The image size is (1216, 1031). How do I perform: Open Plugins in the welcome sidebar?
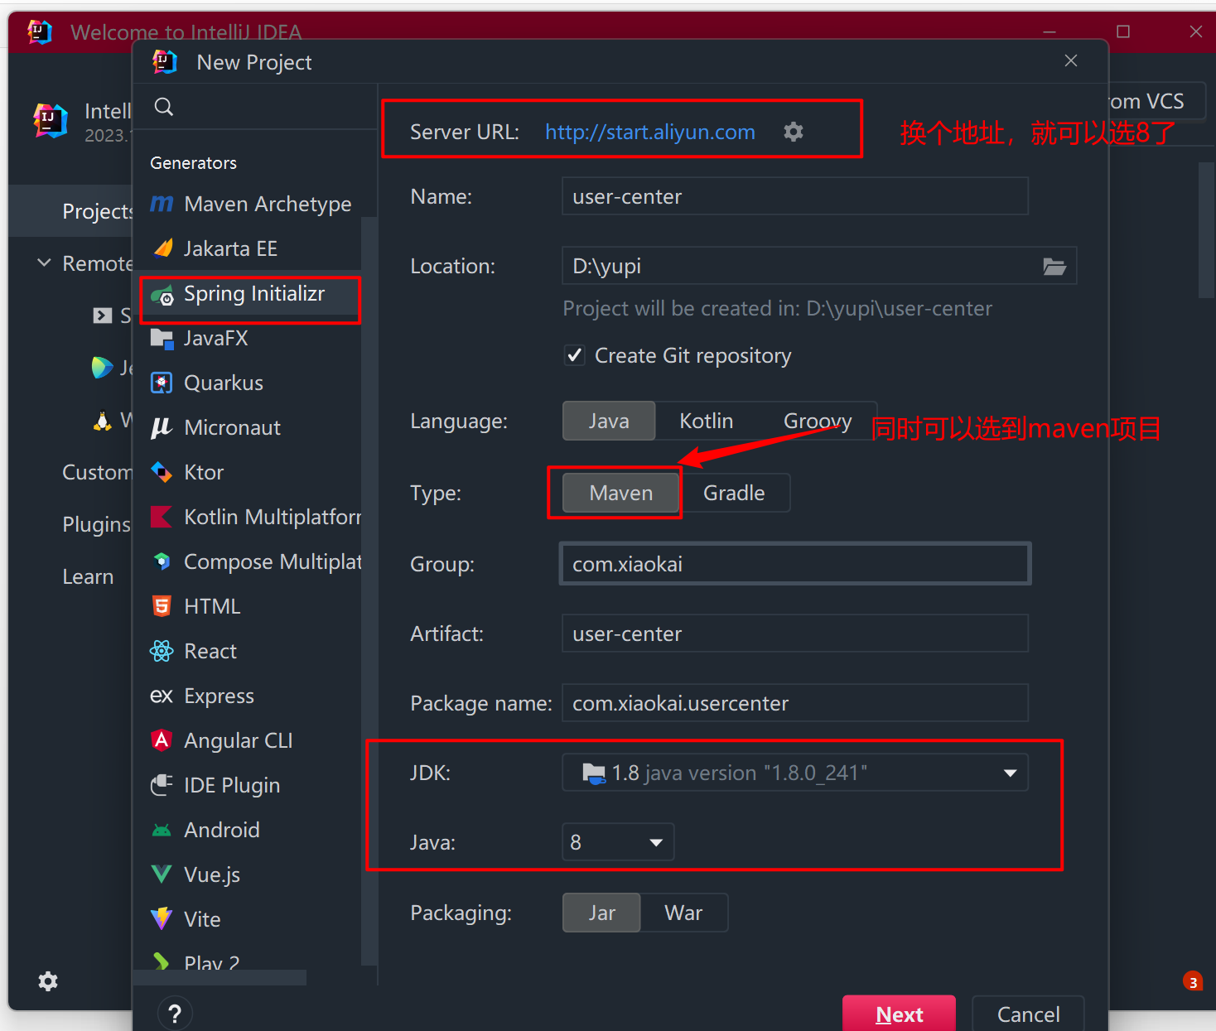tap(96, 525)
